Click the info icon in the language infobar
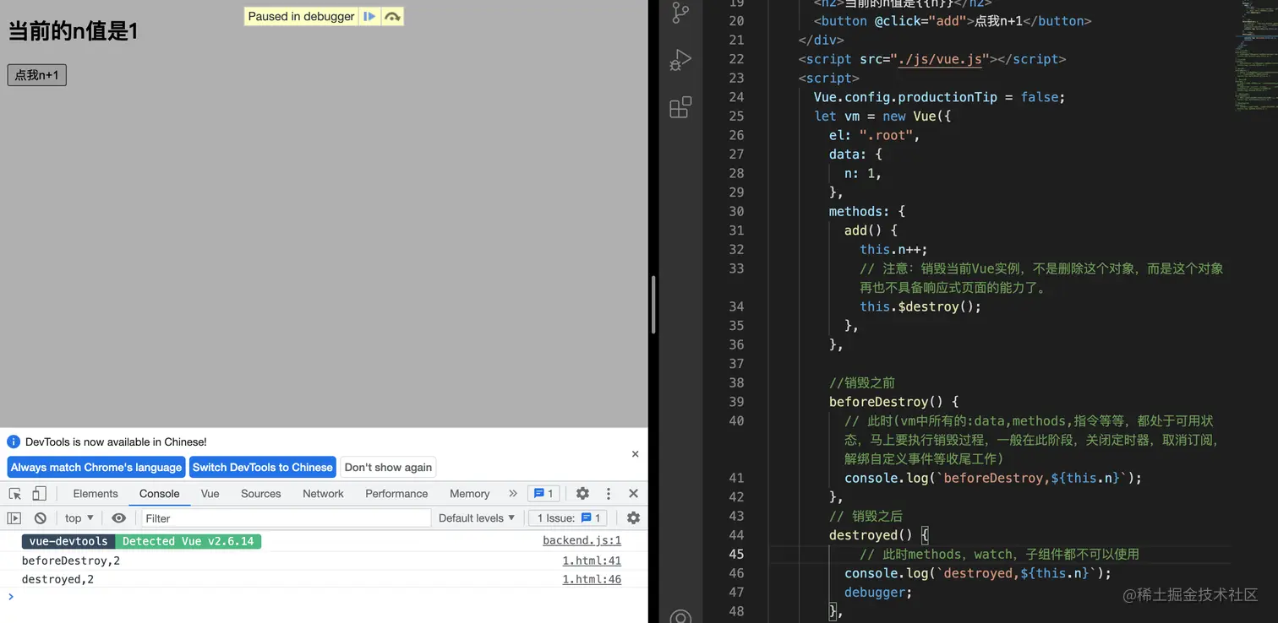This screenshot has width=1278, height=623. (x=14, y=442)
